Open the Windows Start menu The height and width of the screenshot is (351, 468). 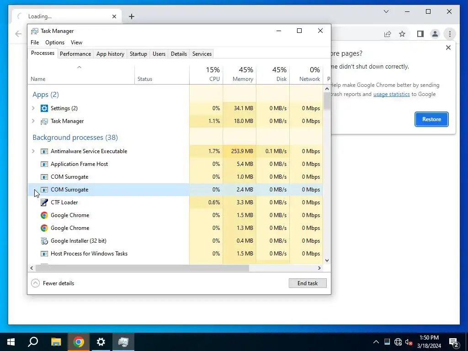click(11, 342)
